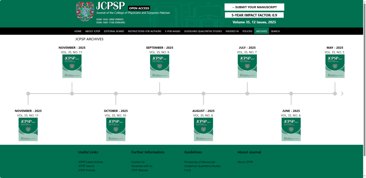This screenshot has height=178, width=366.
Task: Go to Home in navigation bar
Action: click(x=78, y=31)
